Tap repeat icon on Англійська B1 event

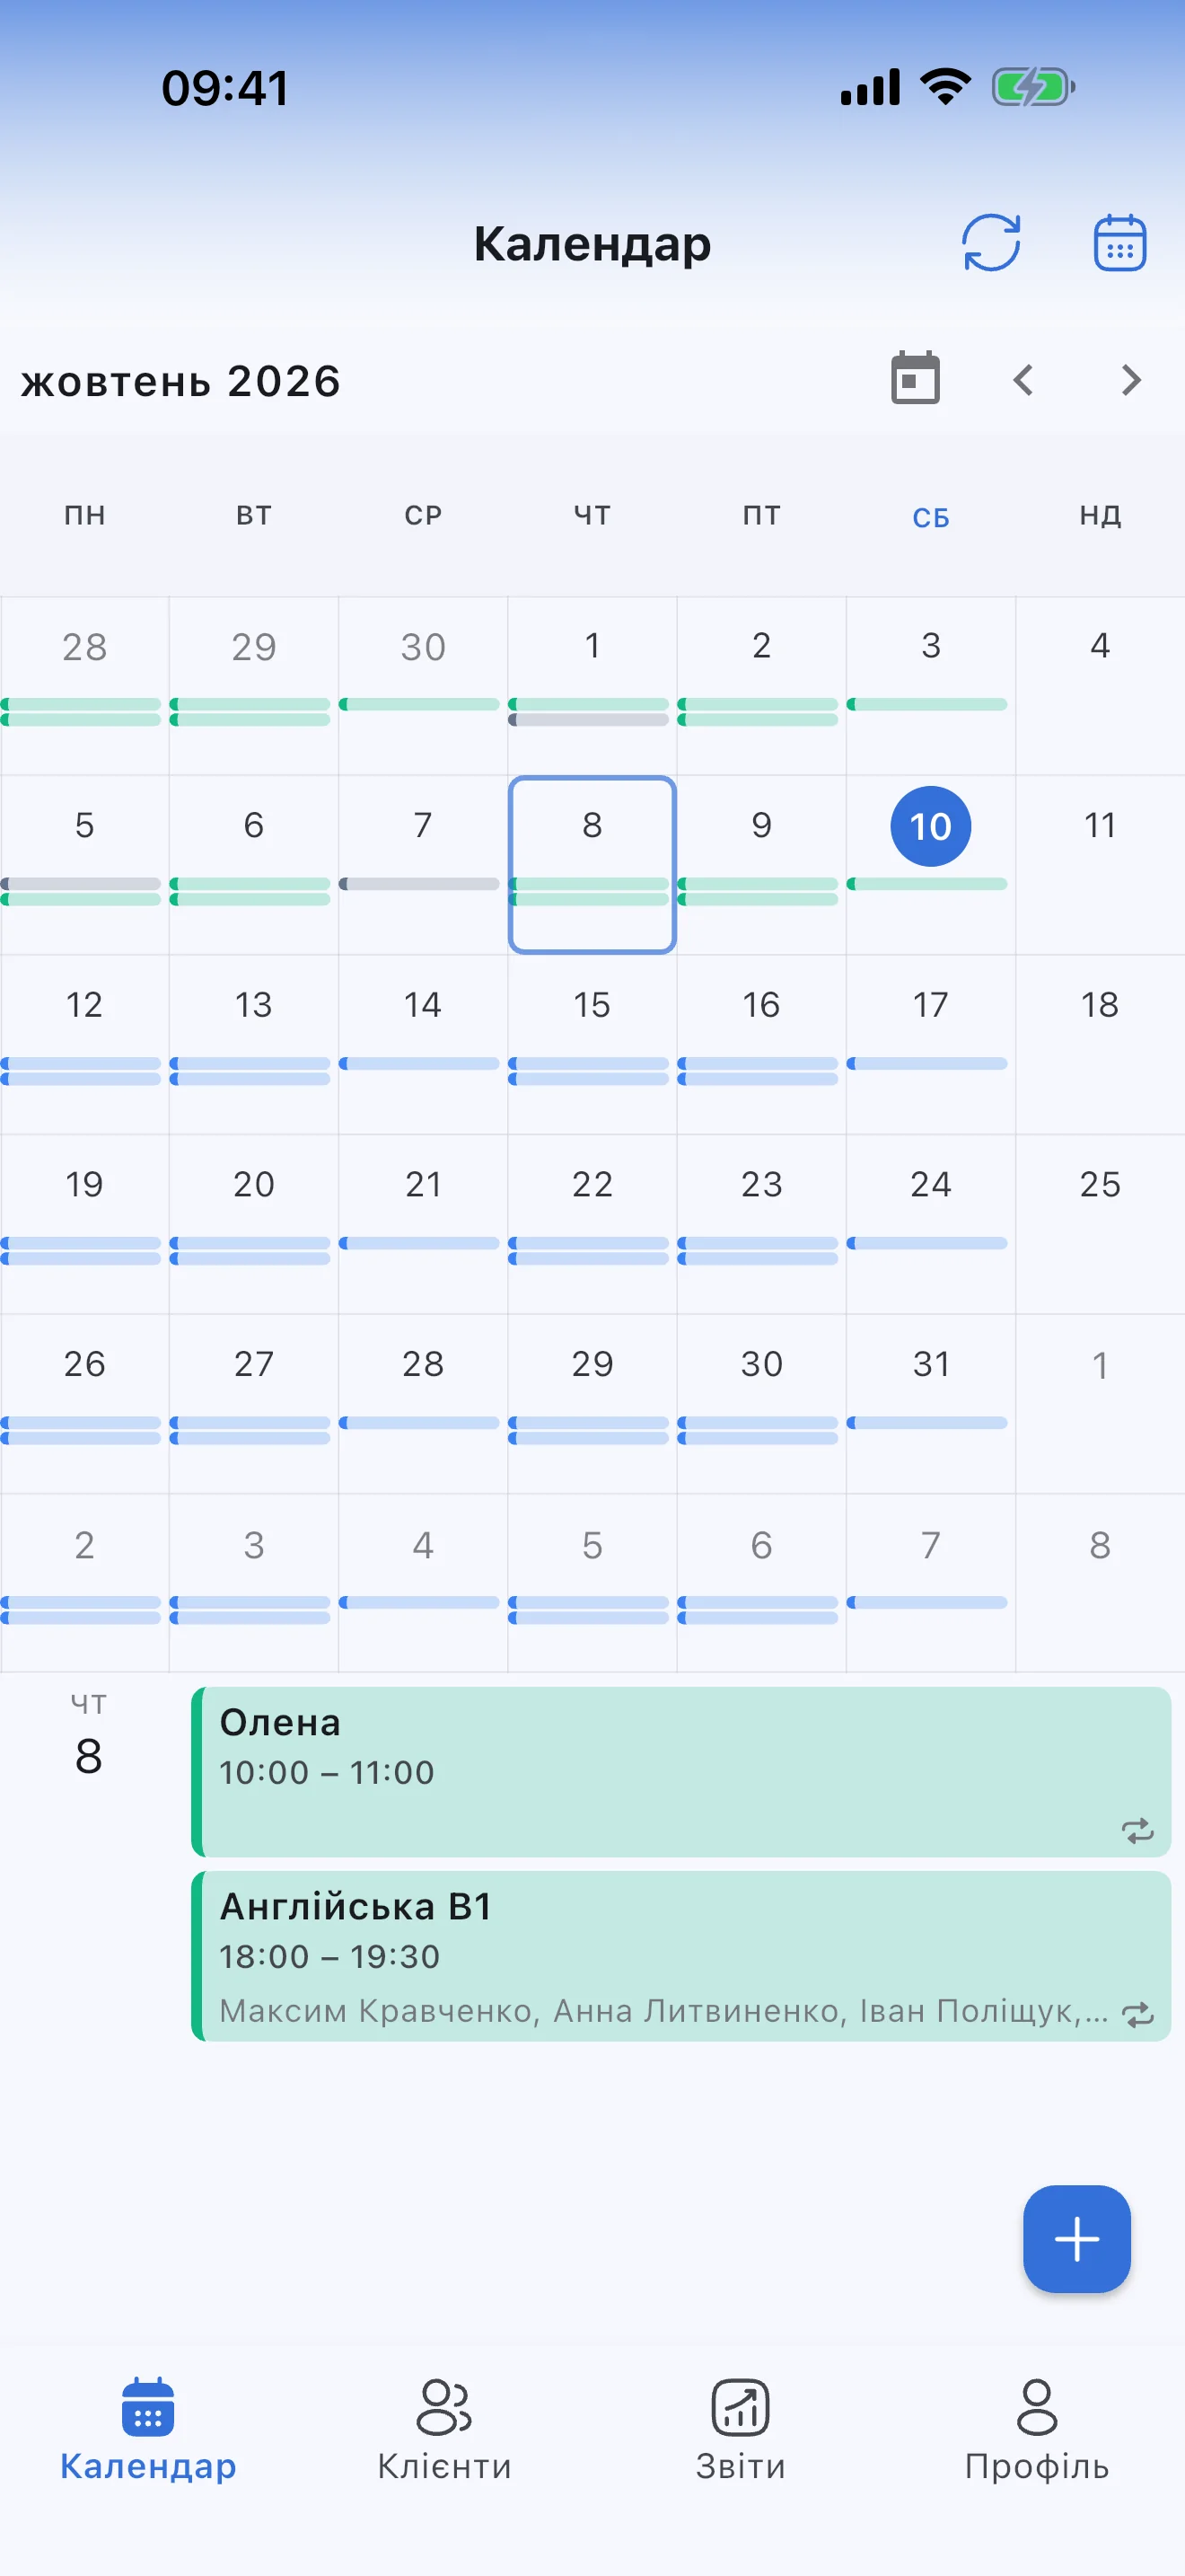click(x=1137, y=2014)
